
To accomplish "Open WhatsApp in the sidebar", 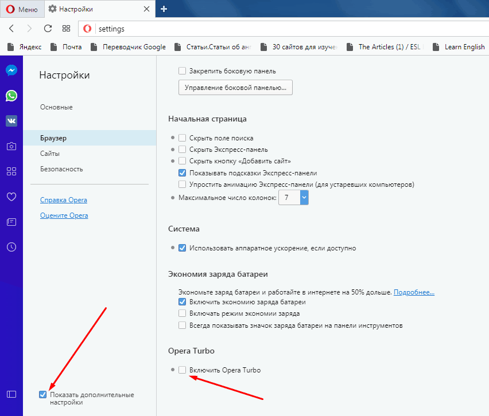I will [x=11, y=96].
